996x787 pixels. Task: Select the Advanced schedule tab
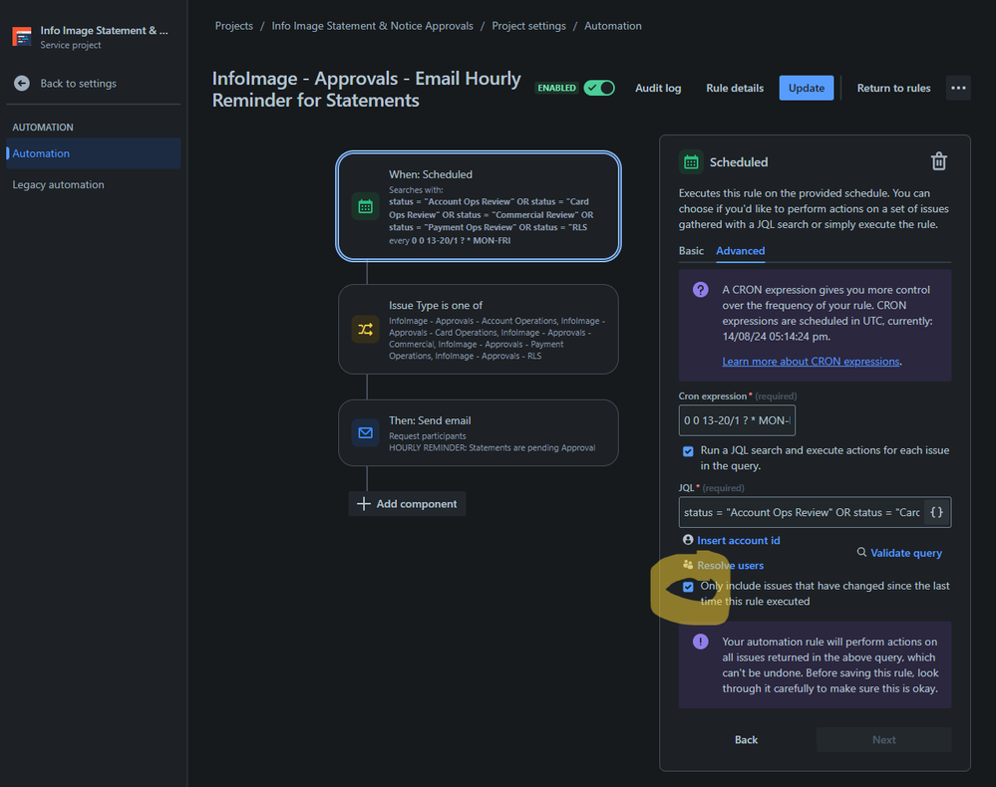point(740,251)
